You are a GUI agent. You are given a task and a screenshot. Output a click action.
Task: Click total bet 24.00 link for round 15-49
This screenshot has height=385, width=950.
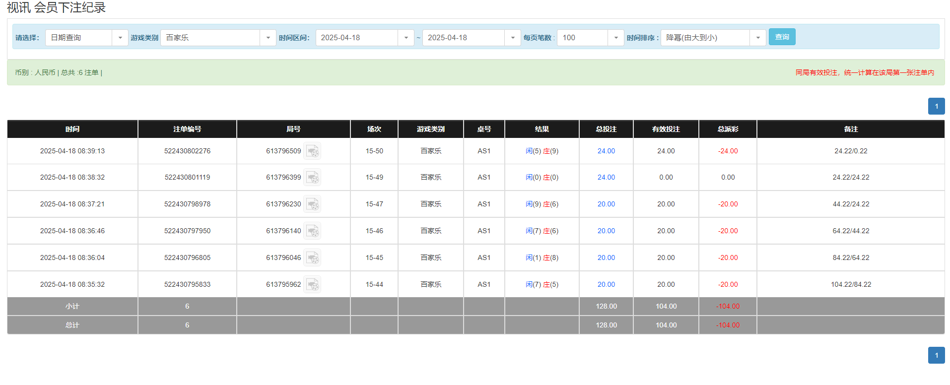606,178
